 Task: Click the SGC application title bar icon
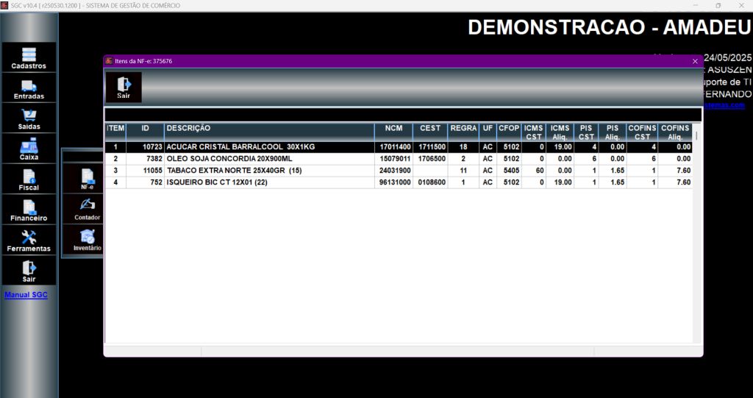point(5,5)
